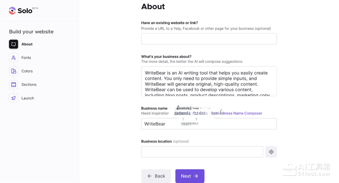Click the Launch rocket icon
The width and height of the screenshot is (339, 183).
click(14, 98)
